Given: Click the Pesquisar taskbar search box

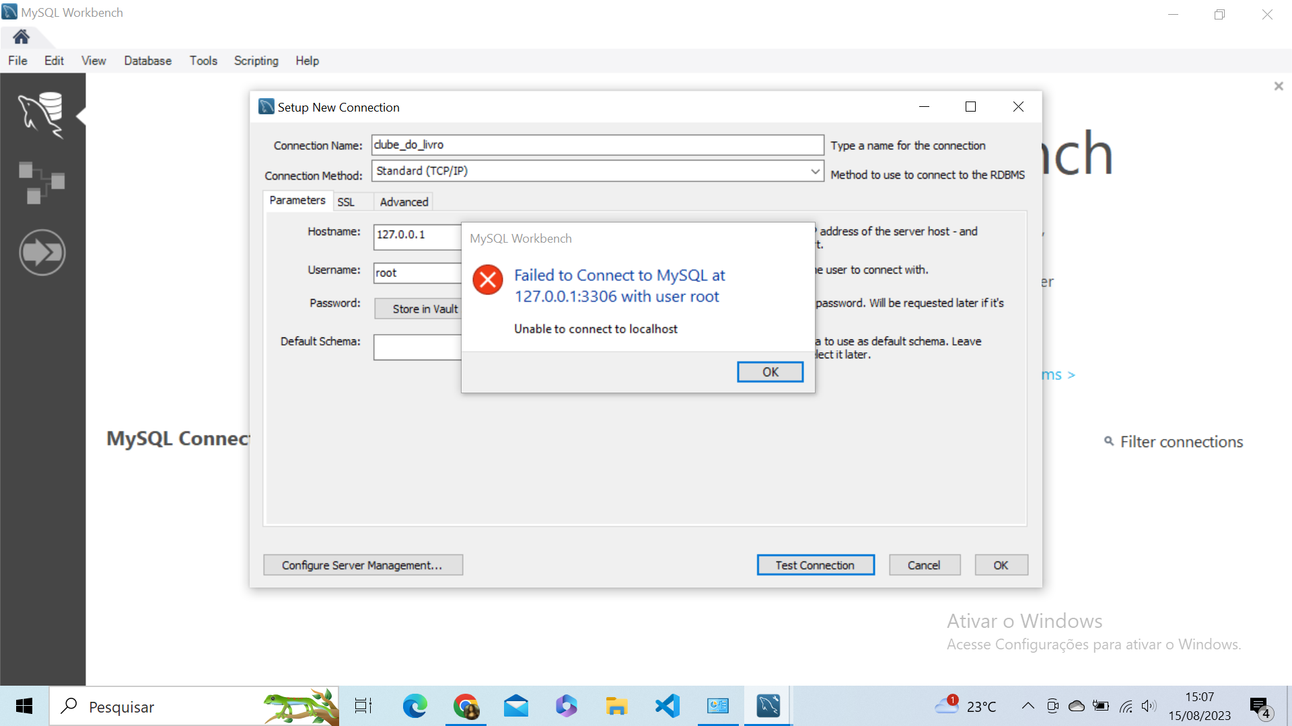Looking at the screenshot, I should [x=194, y=707].
